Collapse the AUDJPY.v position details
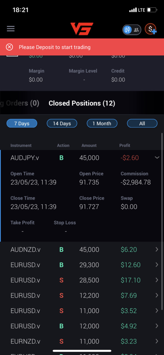The image size is (164, 355). point(157,158)
